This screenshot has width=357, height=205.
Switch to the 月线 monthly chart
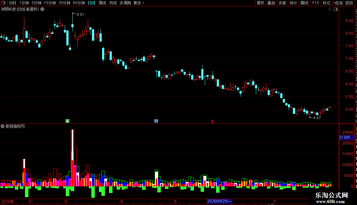[113, 3]
